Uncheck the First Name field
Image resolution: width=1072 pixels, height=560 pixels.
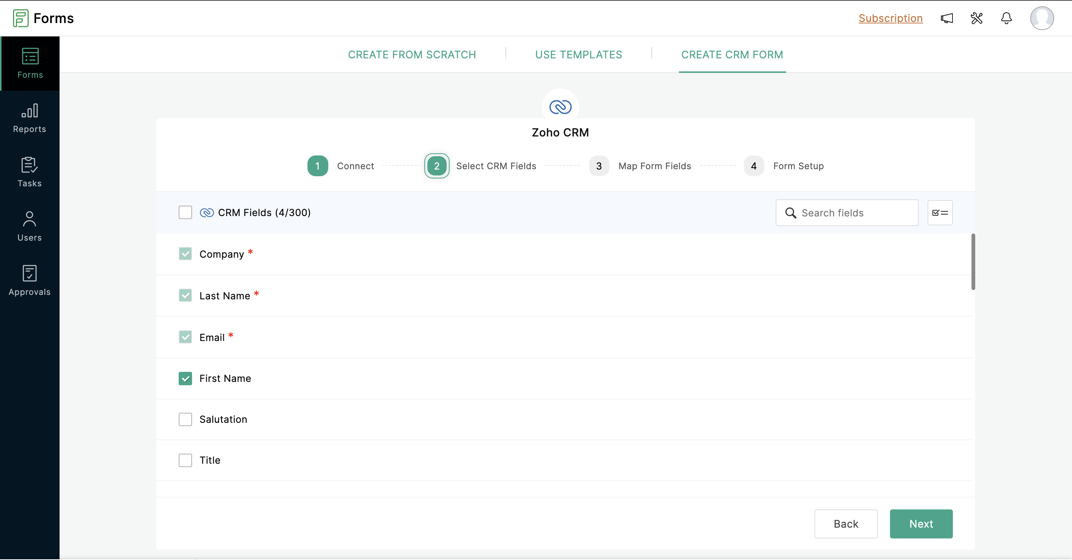click(x=185, y=378)
